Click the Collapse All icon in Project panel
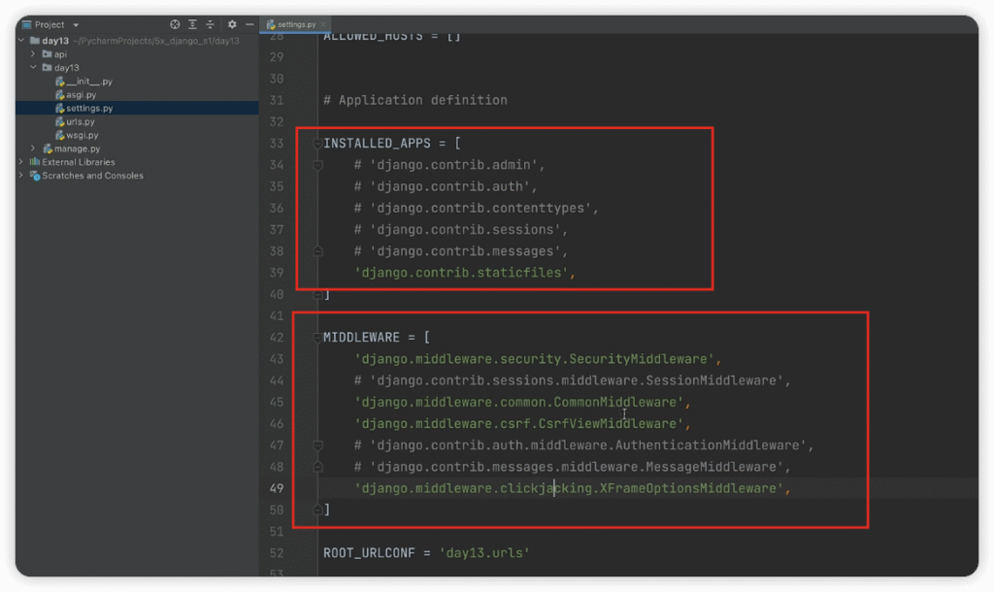The image size is (994, 592). [210, 24]
